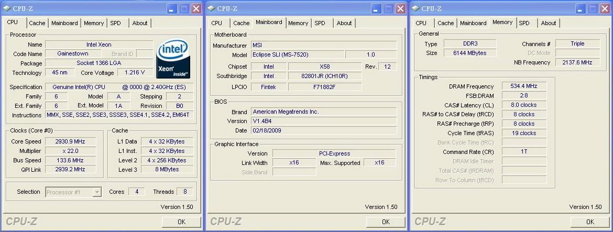Click the Intel Xeon inside logo
Viewport: 613px width, 232px height.
[173, 58]
